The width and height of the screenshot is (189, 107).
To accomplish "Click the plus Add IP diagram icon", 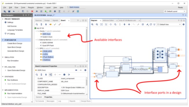I will point(129,25).
